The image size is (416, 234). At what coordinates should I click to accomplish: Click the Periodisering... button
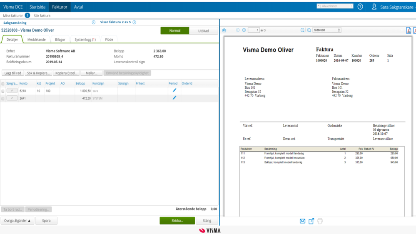tap(38, 209)
